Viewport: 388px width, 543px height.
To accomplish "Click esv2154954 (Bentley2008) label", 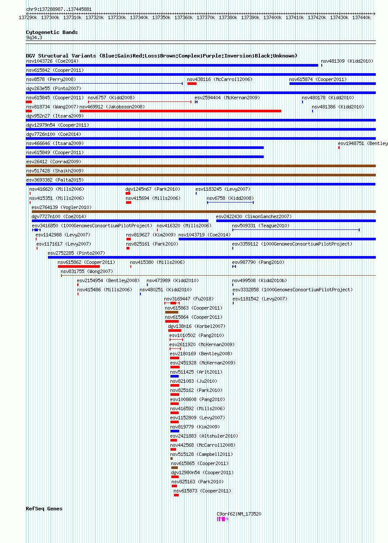I will (109, 281).
